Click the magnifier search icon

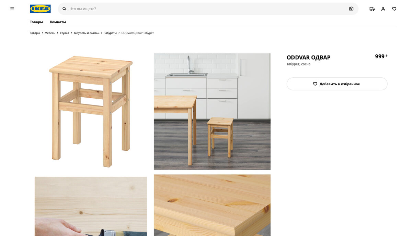tap(64, 9)
